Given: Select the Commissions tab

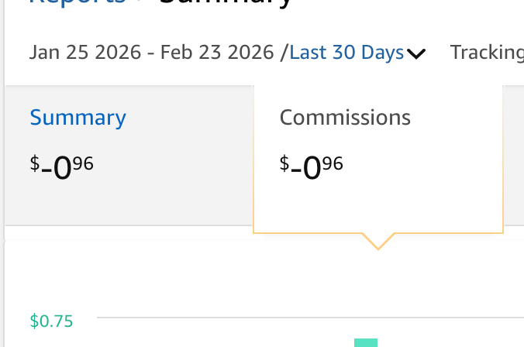Looking at the screenshot, I should (x=345, y=118).
